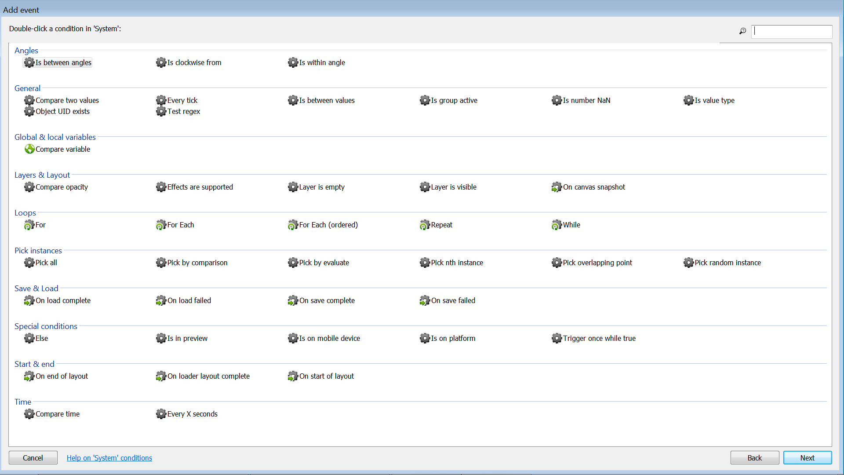The height and width of the screenshot is (475, 844).
Task: Select the 'Pick by comparison' icon
Action: click(x=161, y=263)
